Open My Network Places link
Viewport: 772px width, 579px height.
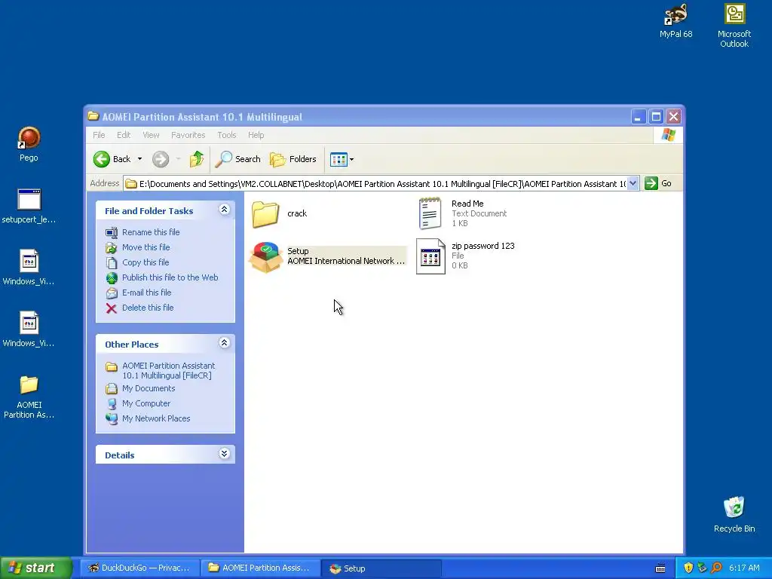pyautogui.click(x=156, y=418)
